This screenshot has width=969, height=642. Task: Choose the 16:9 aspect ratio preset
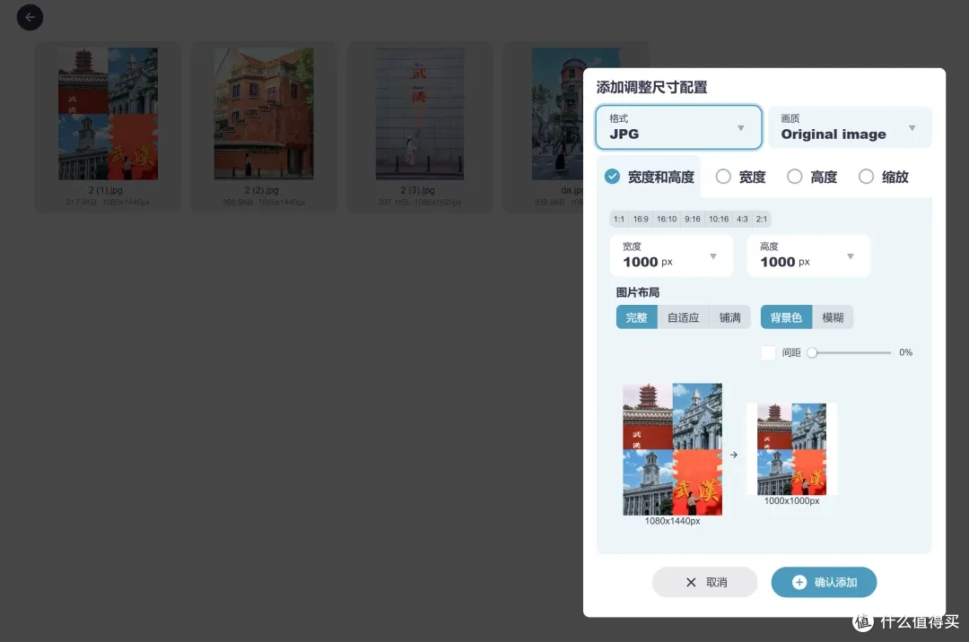[641, 219]
